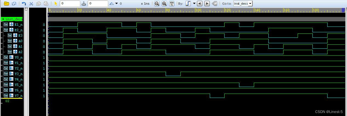347x116 pixels.
Task: Paste with the clipboard icon
Action: click(x=46, y=4)
